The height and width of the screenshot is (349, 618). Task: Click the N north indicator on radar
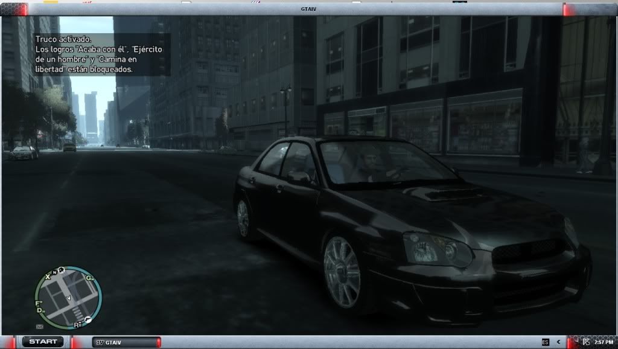tap(54, 274)
